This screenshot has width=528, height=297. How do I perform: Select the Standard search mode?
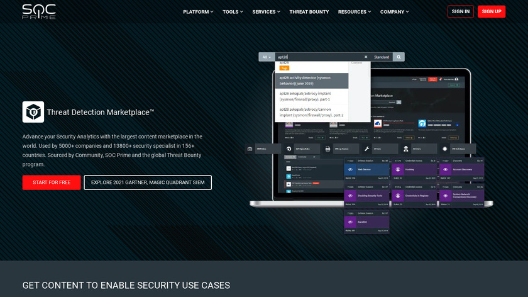(382, 57)
